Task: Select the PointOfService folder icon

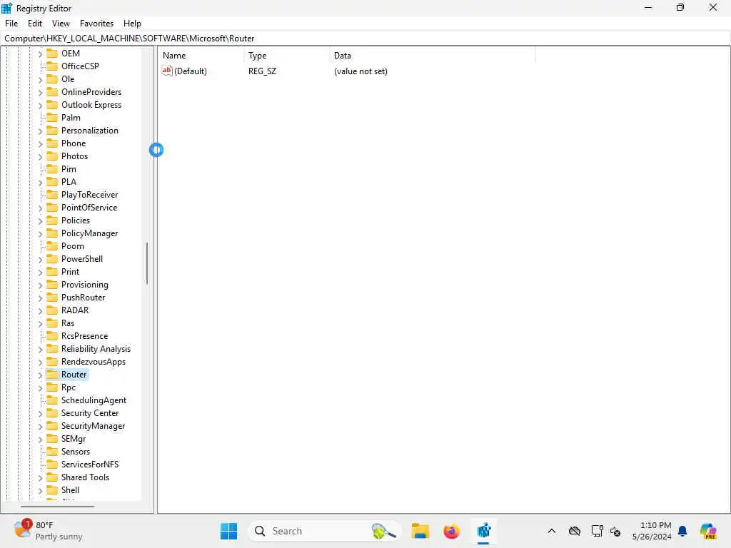Action: coord(52,208)
